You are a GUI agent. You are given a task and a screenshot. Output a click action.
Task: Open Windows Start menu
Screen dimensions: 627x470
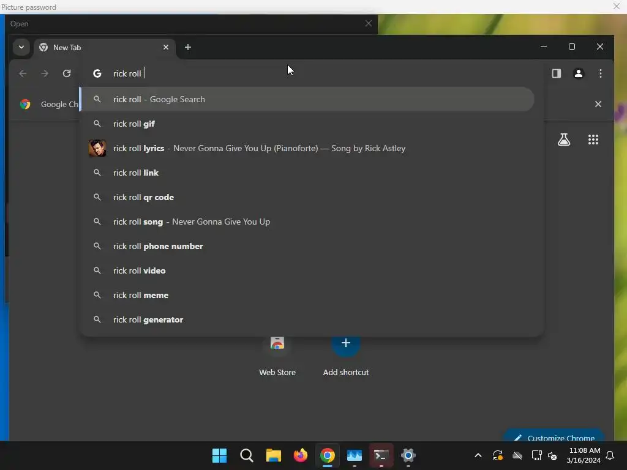coord(220,455)
